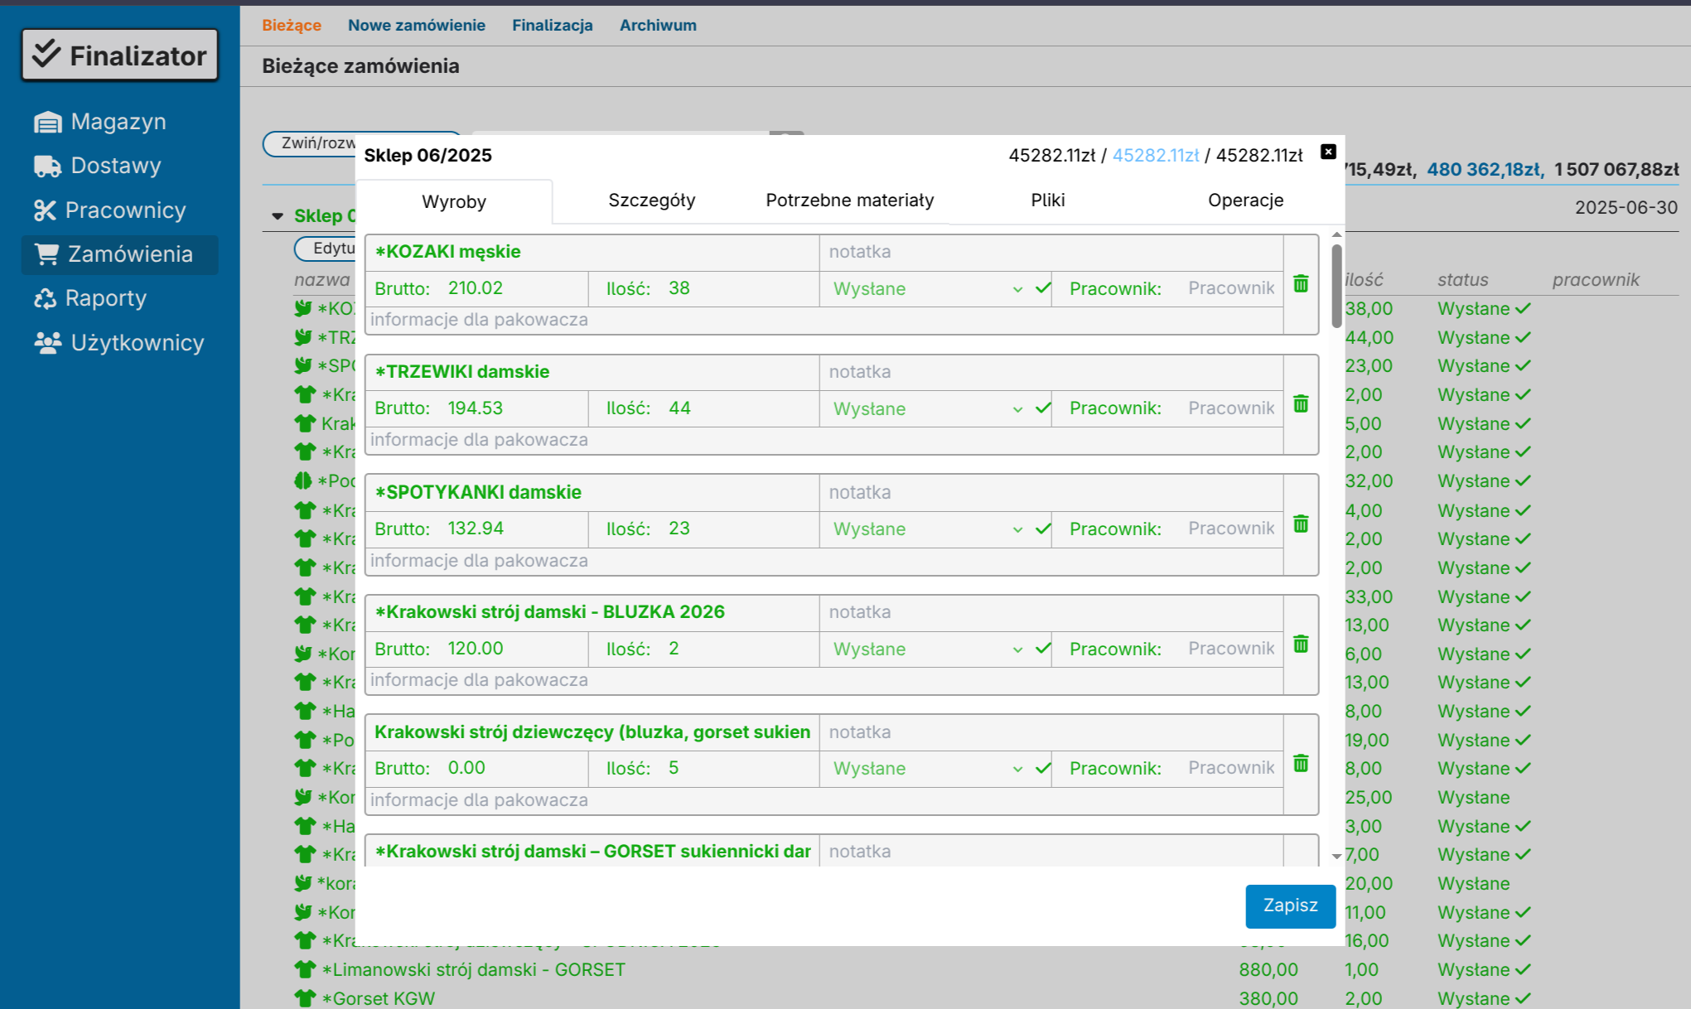Go to the Archiwum link
This screenshot has height=1009, width=1691.
click(658, 26)
